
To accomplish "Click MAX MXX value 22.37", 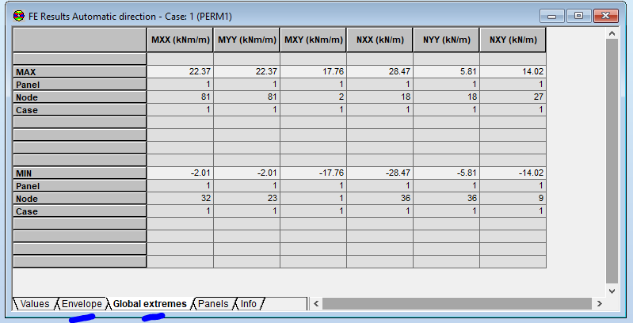I will click(180, 71).
